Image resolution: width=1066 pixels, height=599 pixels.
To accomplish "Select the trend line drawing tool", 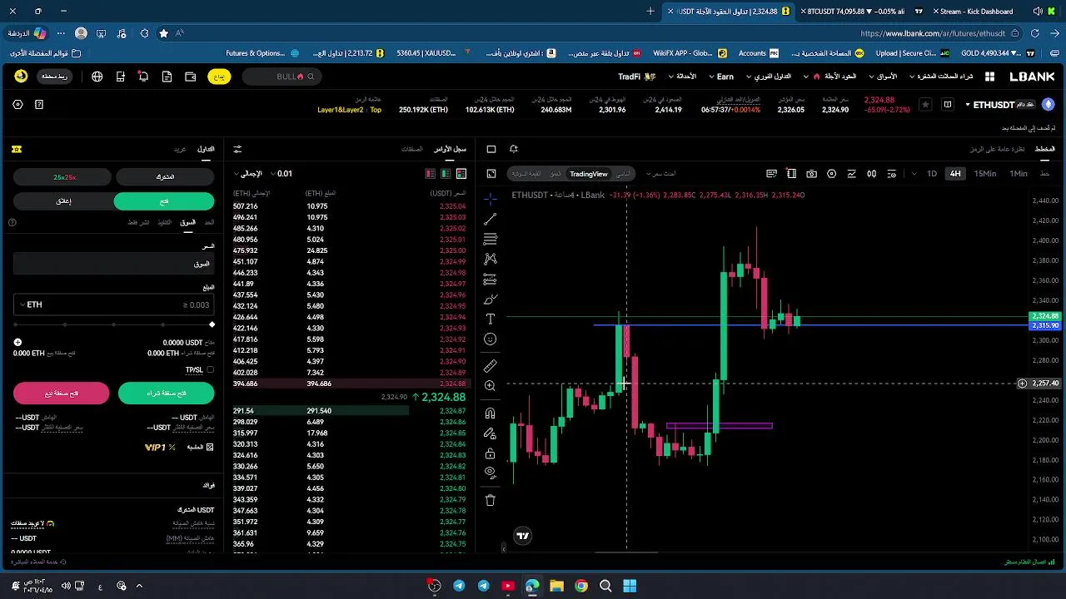I will 491,219.
